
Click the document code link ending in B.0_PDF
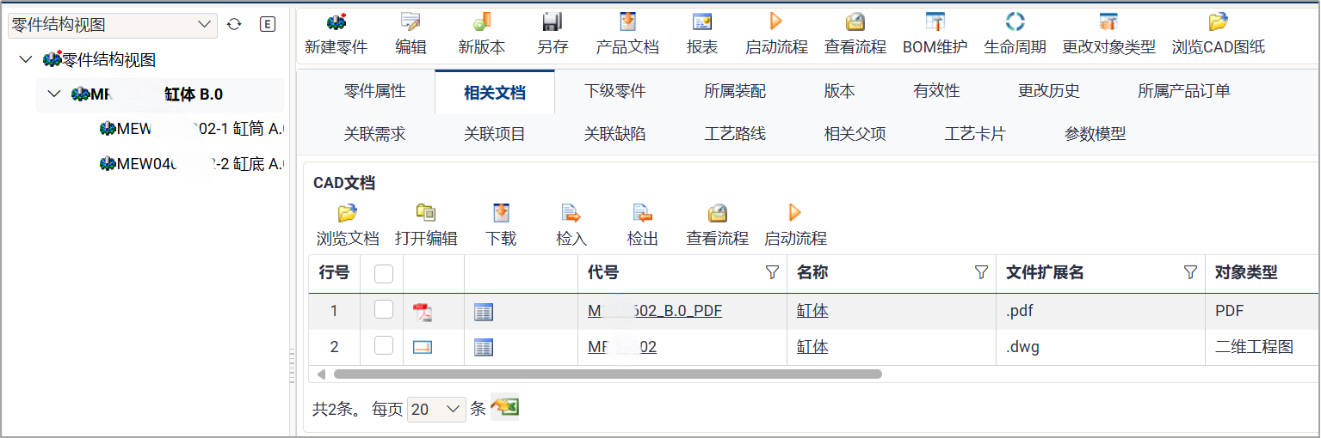click(x=655, y=311)
